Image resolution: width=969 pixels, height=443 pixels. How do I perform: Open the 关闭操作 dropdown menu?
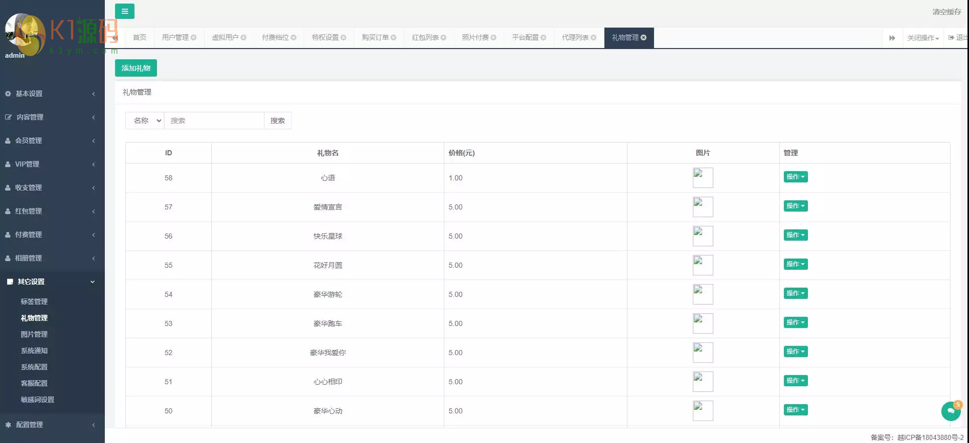pos(922,38)
